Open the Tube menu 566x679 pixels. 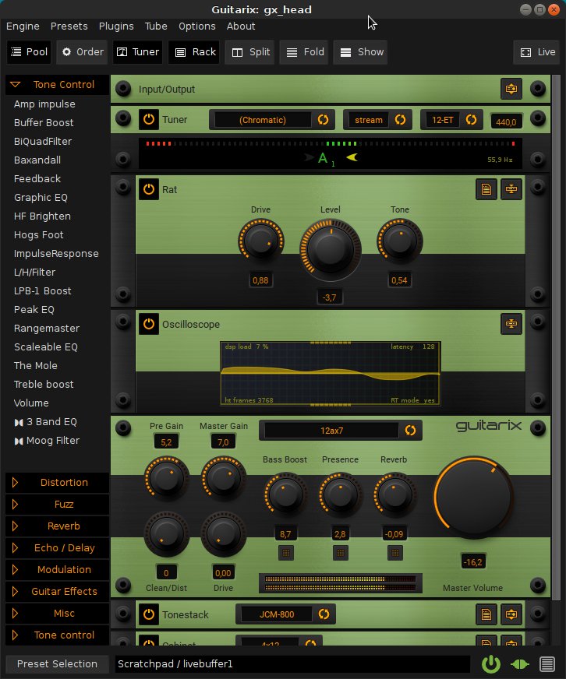pyautogui.click(x=156, y=26)
